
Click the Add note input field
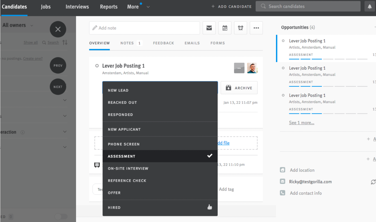tap(144, 28)
